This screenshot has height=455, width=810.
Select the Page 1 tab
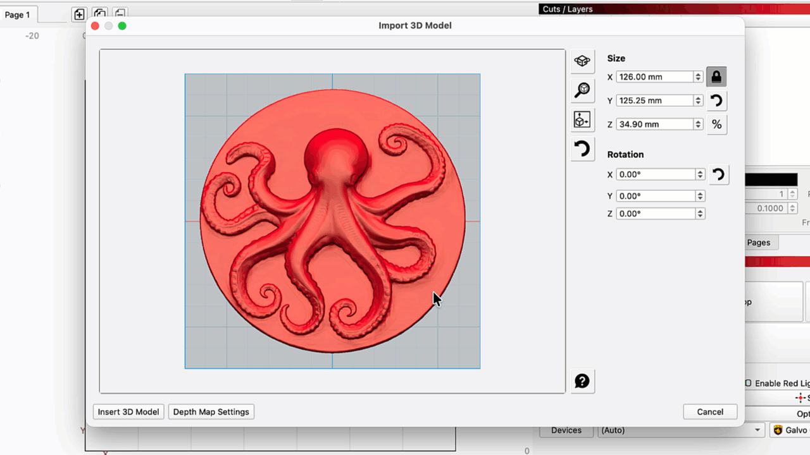click(18, 15)
